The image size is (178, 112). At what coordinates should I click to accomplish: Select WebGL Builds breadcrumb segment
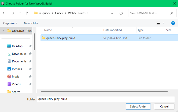point(77,13)
